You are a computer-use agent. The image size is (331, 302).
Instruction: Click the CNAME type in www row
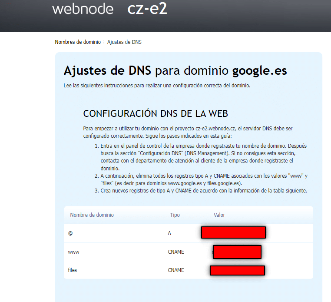[176, 252]
